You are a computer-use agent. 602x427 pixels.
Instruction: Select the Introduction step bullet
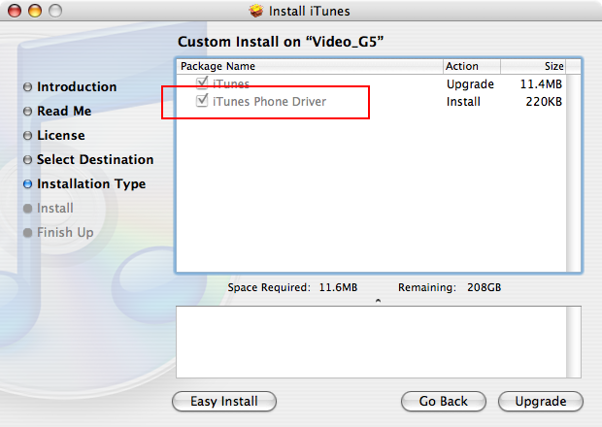click(27, 87)
